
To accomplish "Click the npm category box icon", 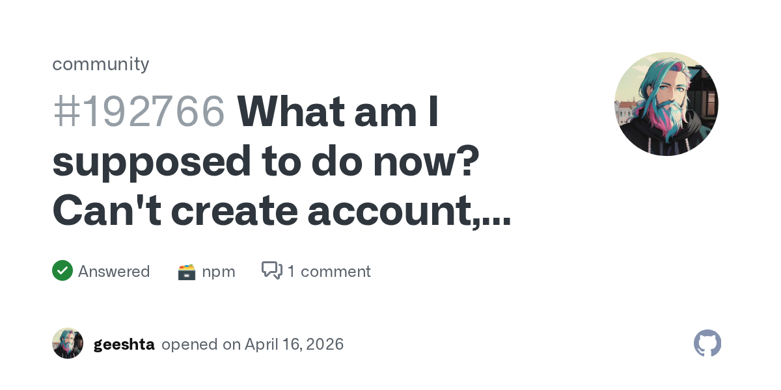I will coord(187,272).
